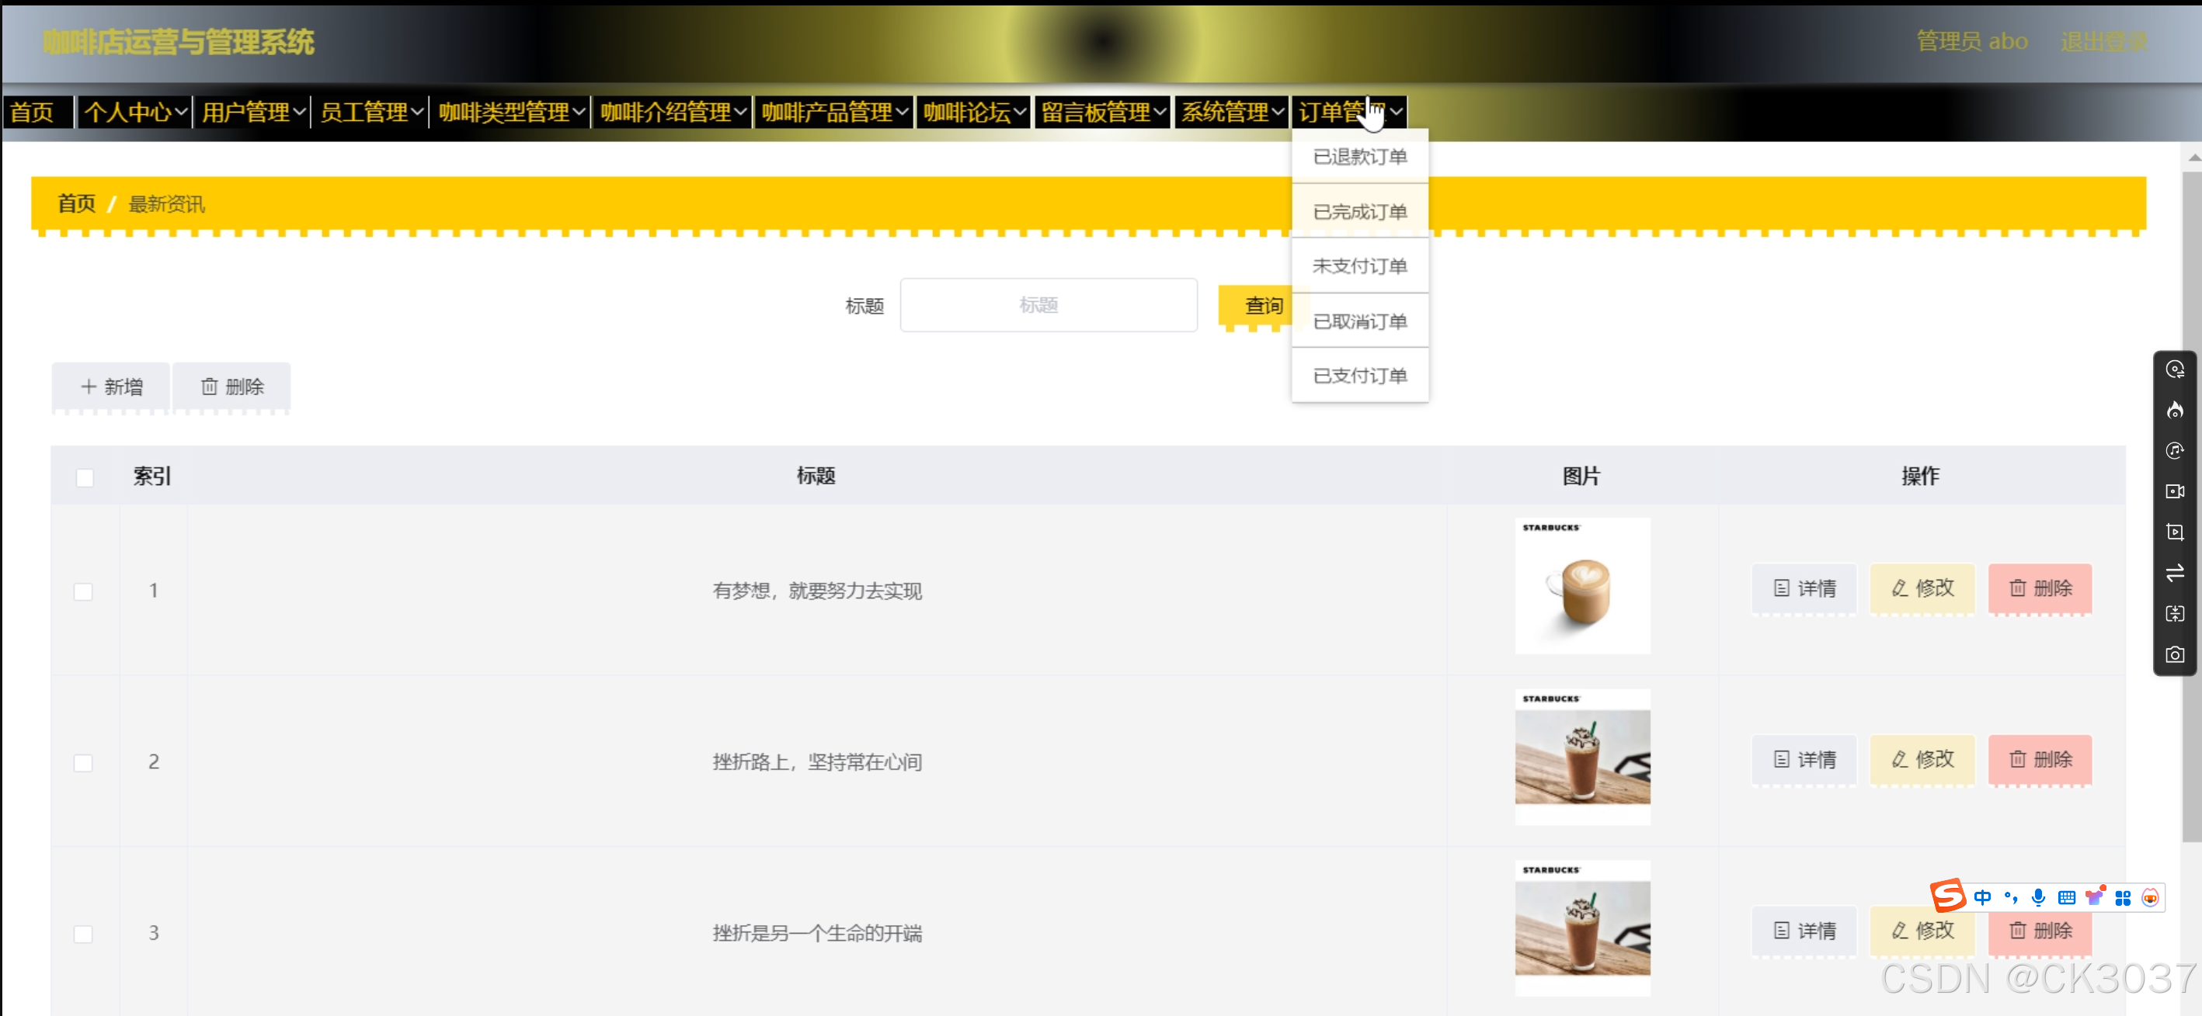Click the mascot avatar icon in Sogou toolbar
2202x1016 pixels.
point(2150,897)
